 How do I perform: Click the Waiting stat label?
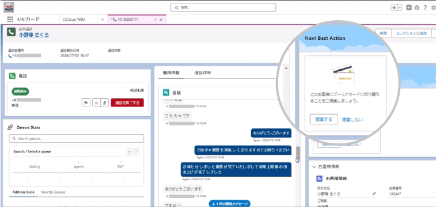[35, 166]
